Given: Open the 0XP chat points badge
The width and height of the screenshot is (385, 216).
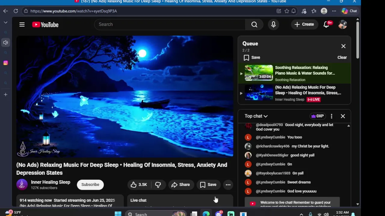Looking at the screenshot, I should coord(317,116).
